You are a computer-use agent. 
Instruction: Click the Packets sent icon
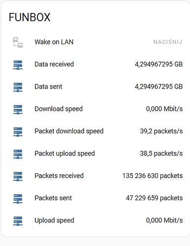click(18, 199)
